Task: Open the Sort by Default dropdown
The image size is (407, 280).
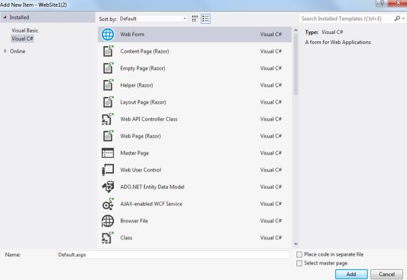Action: click(x=153, y=19)
